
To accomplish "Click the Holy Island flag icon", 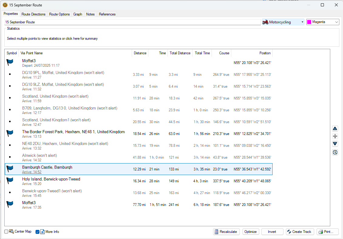I will click(10, 180).
